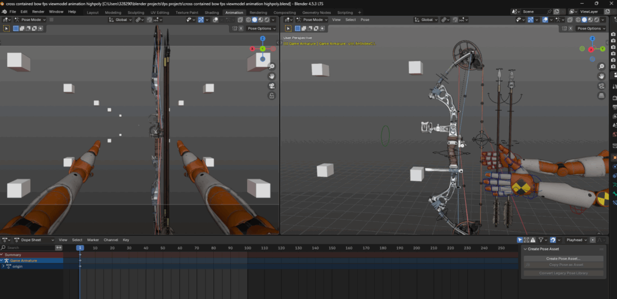Screen dimensions: 617x299
Task: Toggle camera view in right viewport
Action: 602,86
